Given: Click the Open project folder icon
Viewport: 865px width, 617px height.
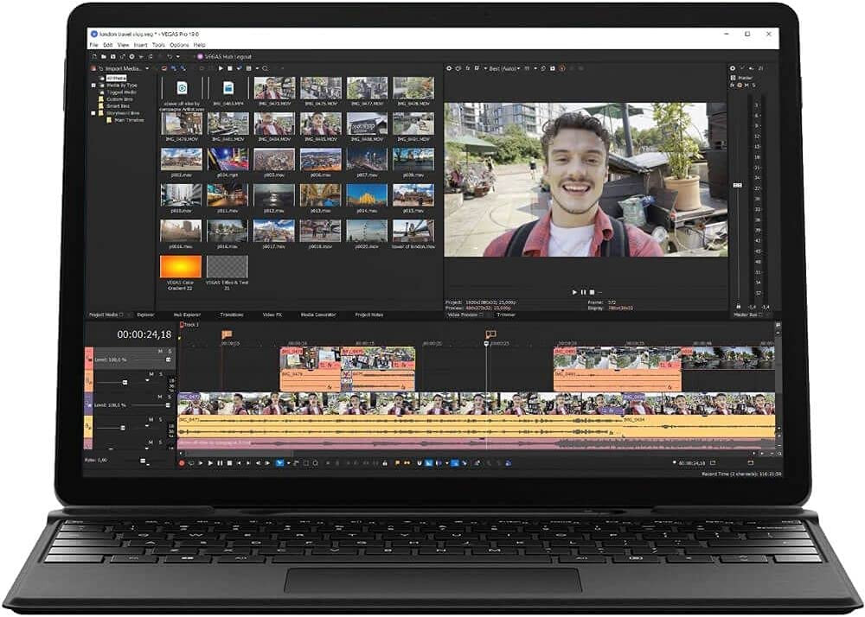Looking at the screenshot, I should coord(104,57).
